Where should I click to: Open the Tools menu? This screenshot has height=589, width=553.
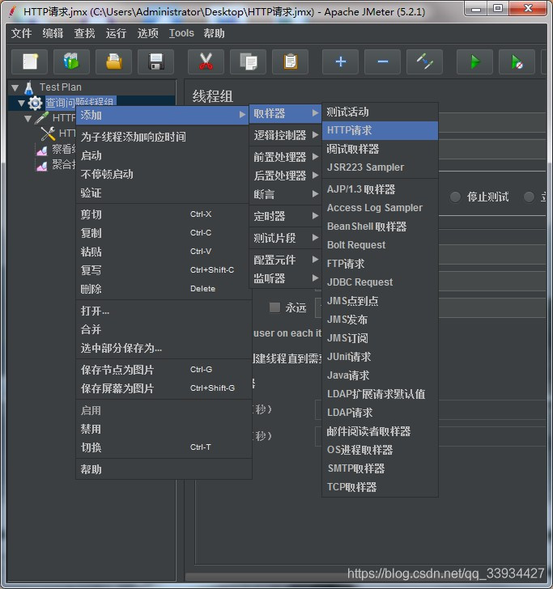[181, 33]
